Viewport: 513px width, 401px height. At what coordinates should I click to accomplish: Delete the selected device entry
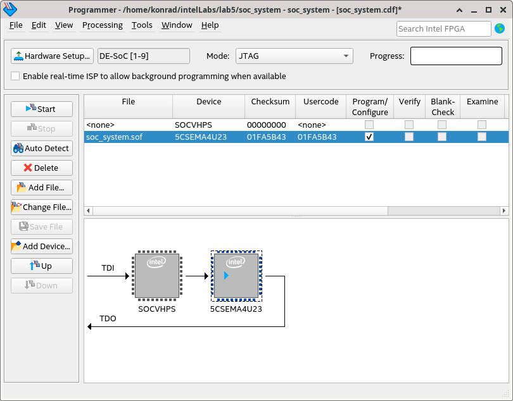pyautogui.click(x=42, y=168)
